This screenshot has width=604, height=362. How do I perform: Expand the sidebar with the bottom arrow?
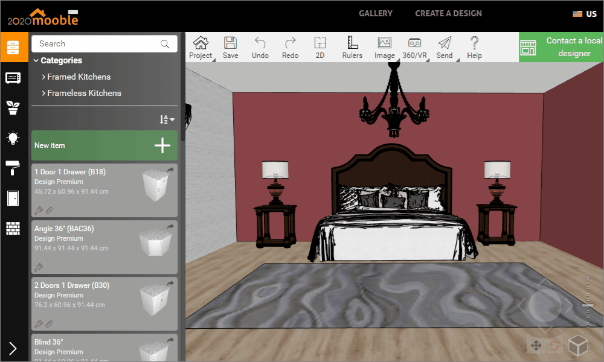point(13,348)
